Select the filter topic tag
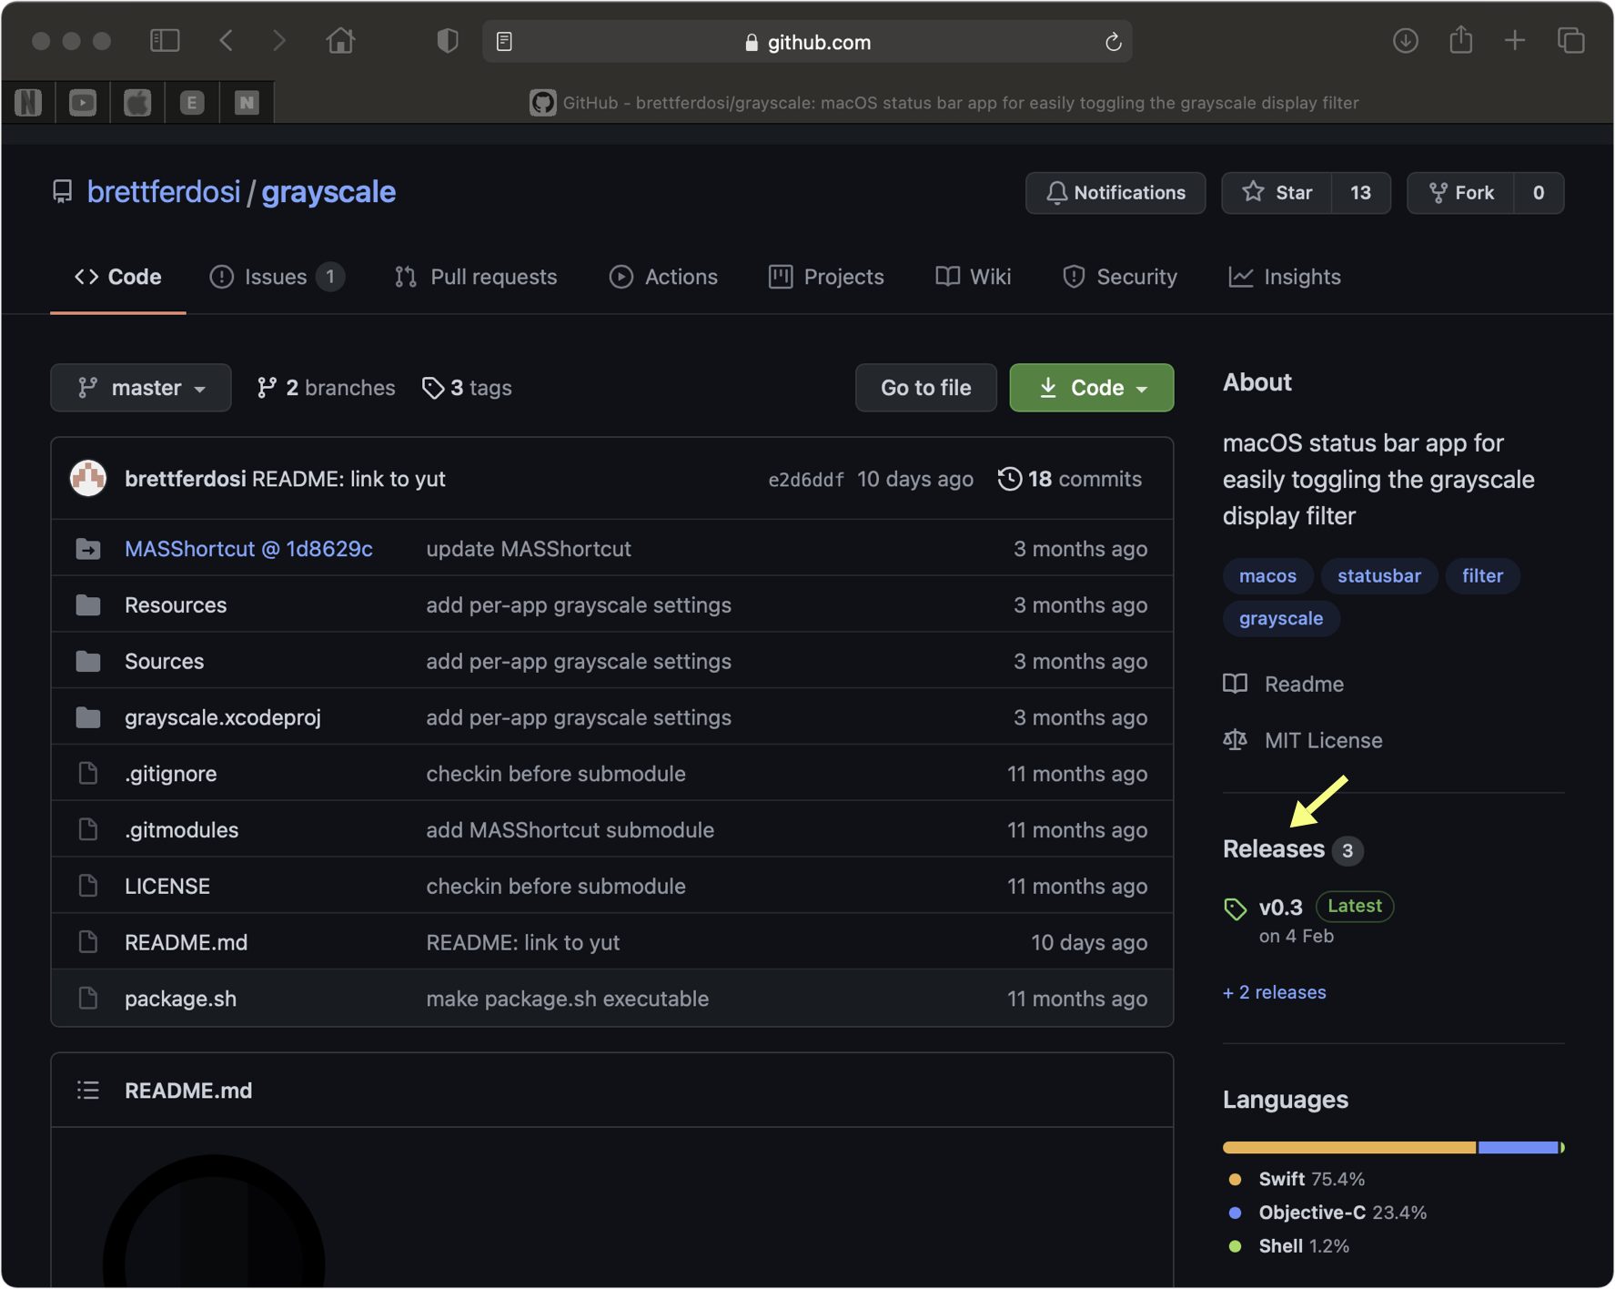 (x=1483, y=576)
